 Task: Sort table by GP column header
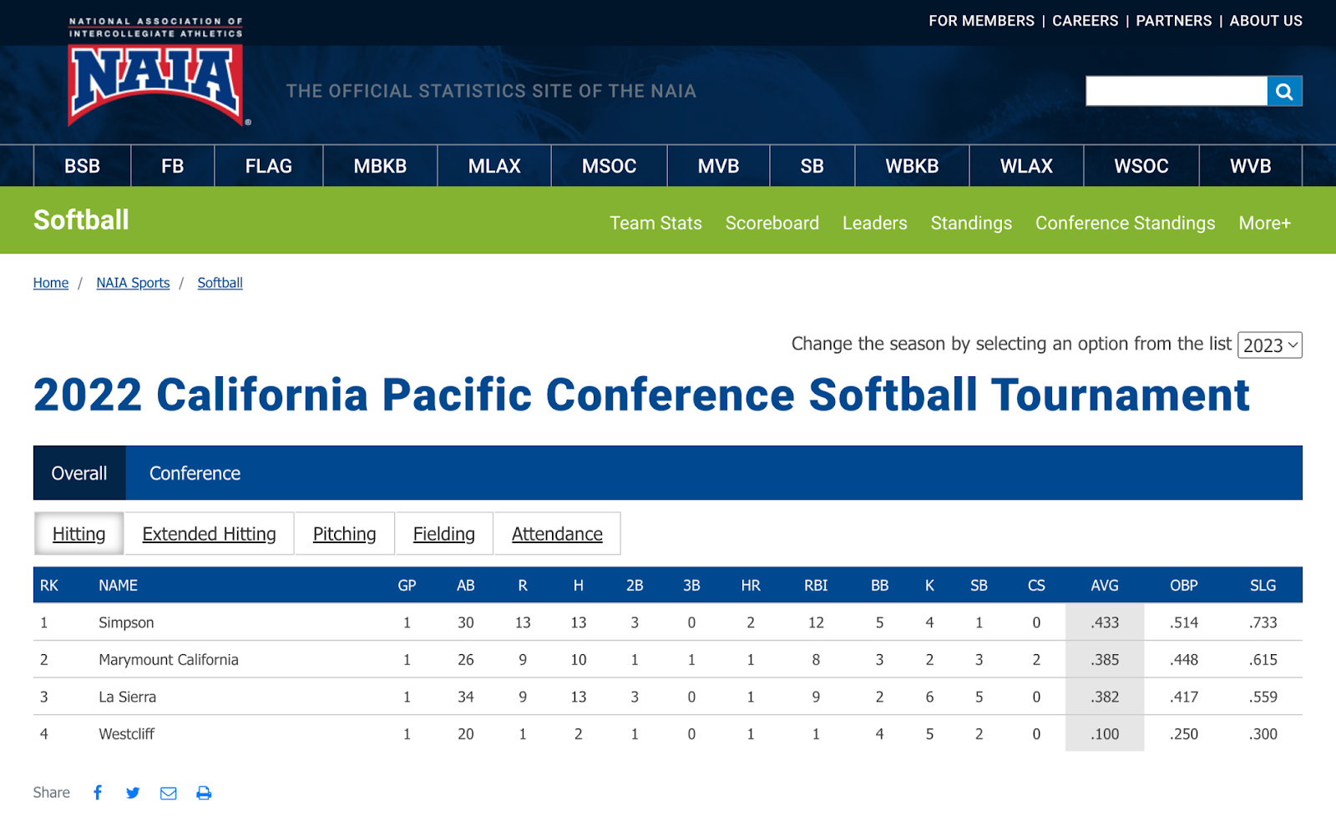point(407,586)
